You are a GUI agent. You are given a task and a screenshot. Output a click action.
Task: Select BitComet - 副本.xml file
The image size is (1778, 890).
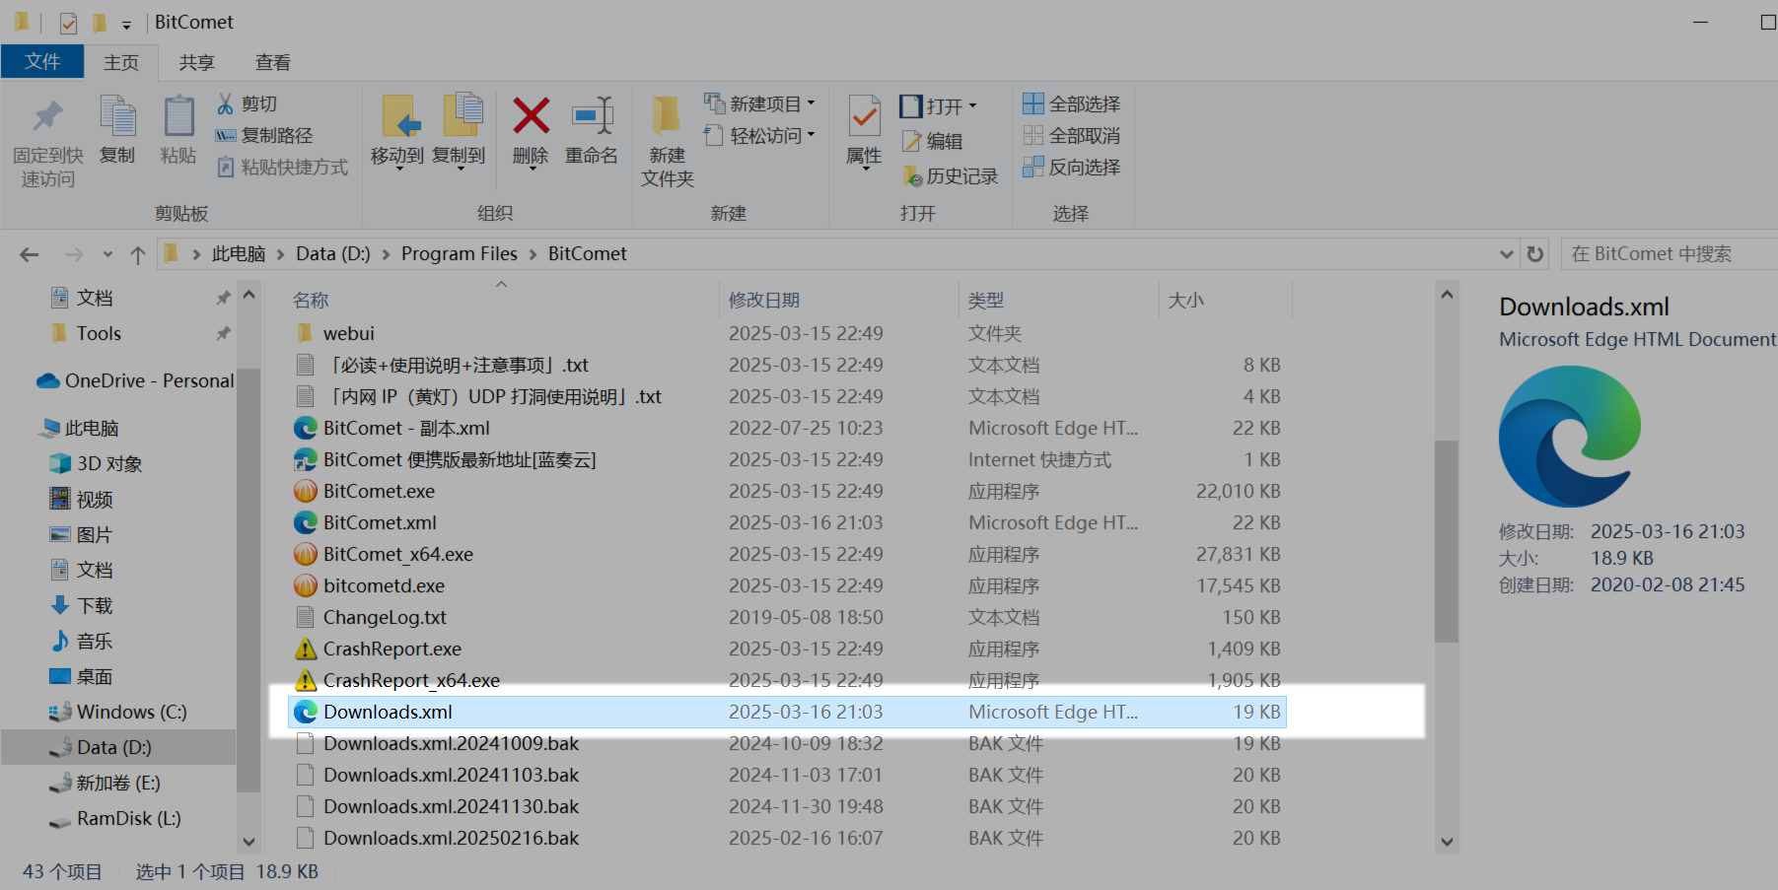click(406, 428)
